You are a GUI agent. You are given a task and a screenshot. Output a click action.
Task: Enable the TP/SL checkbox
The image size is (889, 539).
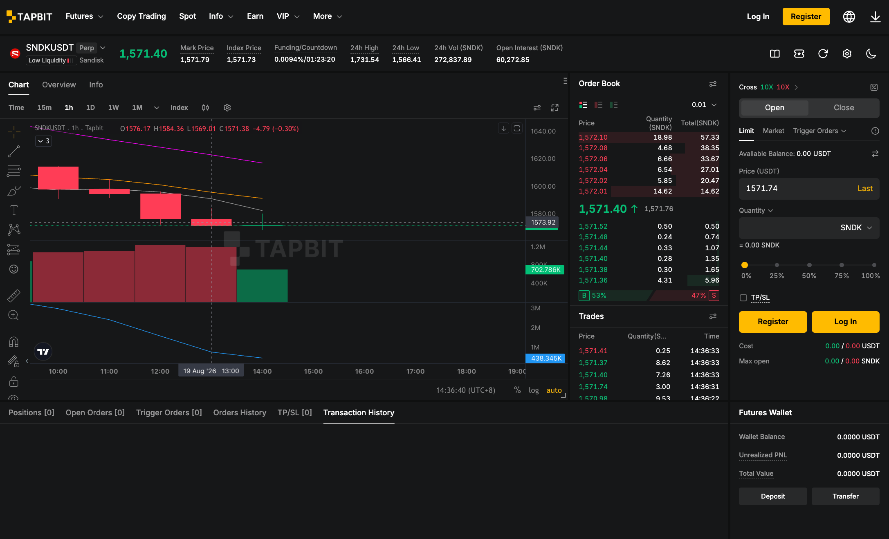[x=743, y=298]
